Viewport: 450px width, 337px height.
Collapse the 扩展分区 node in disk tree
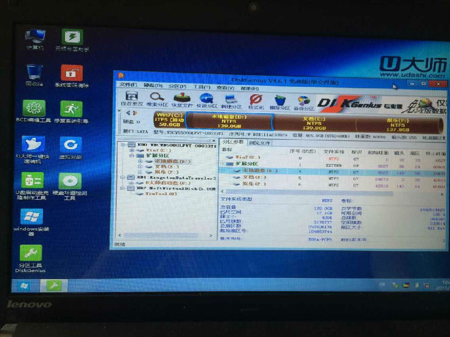click(x=131, y=156)
